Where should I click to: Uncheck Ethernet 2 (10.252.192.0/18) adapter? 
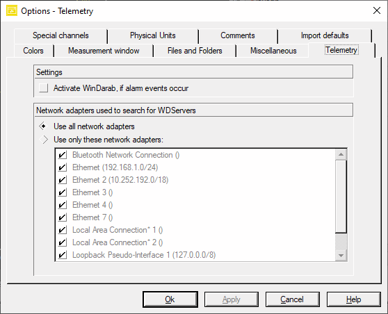pos(63,180)
